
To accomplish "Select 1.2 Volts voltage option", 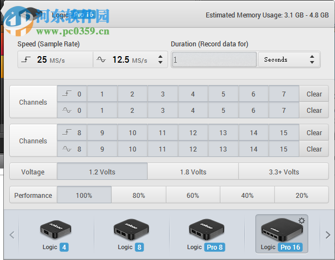I will point(102,172).
